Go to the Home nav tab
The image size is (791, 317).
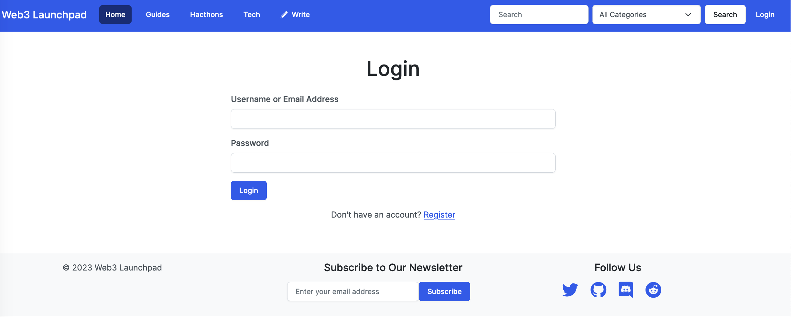click(115, 15)
